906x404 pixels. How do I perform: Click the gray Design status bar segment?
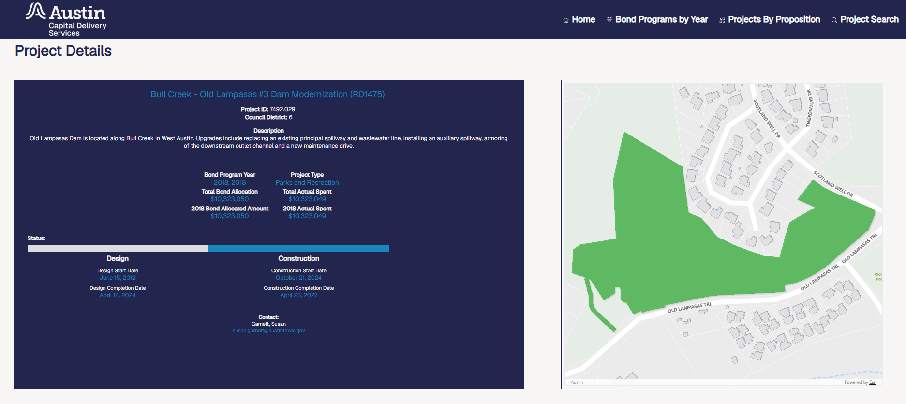118,248
